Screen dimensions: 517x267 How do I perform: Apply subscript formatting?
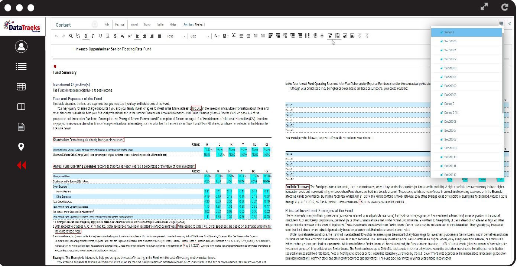[122, 36]
